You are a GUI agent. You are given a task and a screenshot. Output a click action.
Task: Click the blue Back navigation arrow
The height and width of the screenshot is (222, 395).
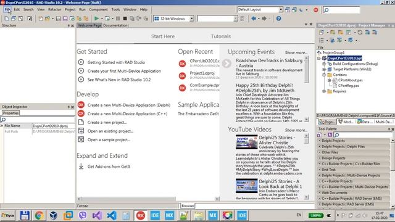(254, 18)
